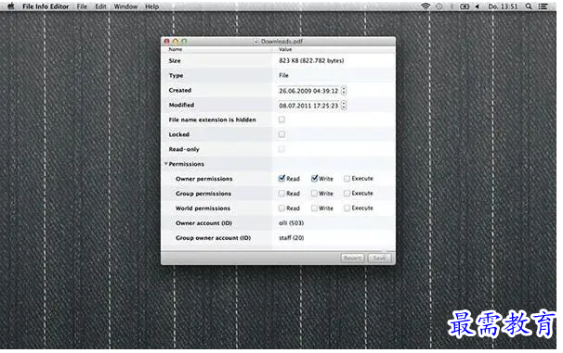The height and width of the screenshot is (353, 563).
Task: Open the Wi-Fi status menu
Action: (x=426, y=6)
